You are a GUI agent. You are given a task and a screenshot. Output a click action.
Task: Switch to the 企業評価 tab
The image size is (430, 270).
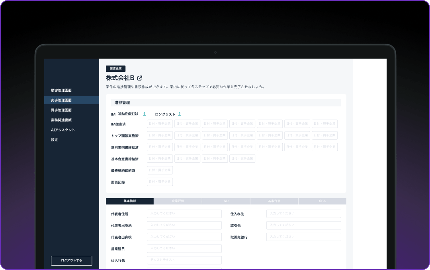point(178,201)
